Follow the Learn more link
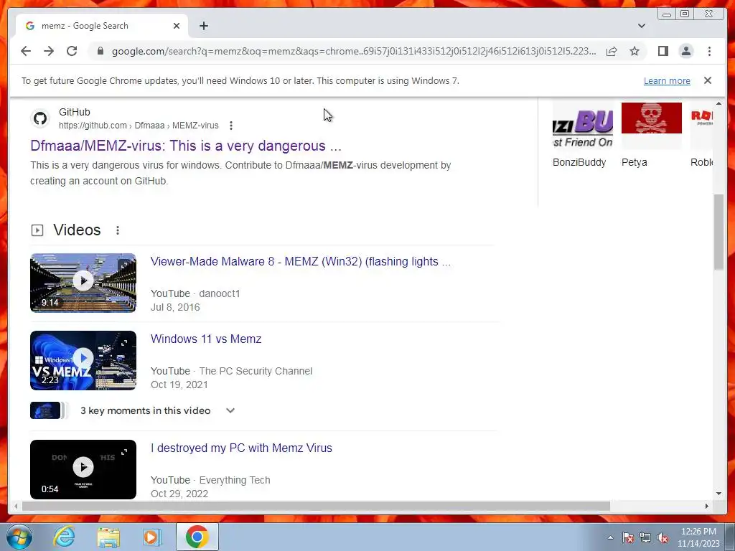Viewport: 735px width, 551px height. 667,80
